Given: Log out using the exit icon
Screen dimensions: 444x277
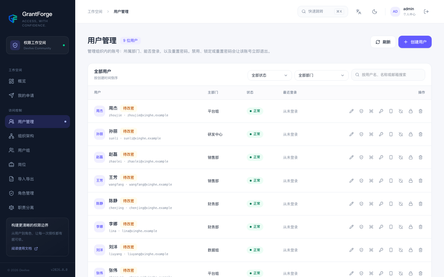Looking at the screenshot, I should [426, 12].
